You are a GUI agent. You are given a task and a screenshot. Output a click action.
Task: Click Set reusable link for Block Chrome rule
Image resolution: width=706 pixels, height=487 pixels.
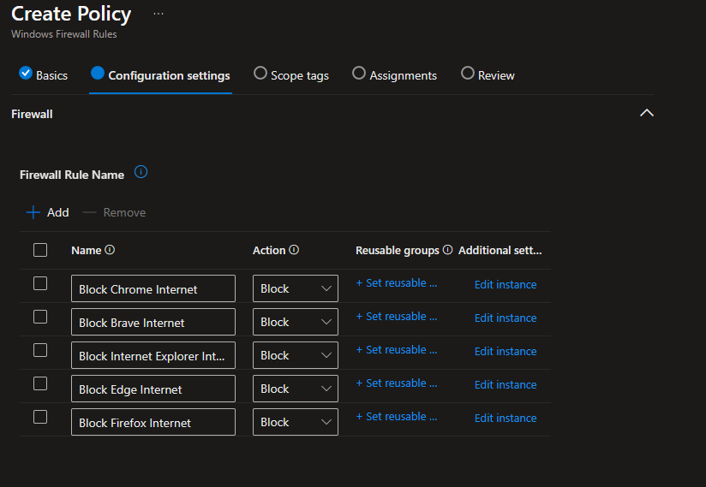coord(397,283)
